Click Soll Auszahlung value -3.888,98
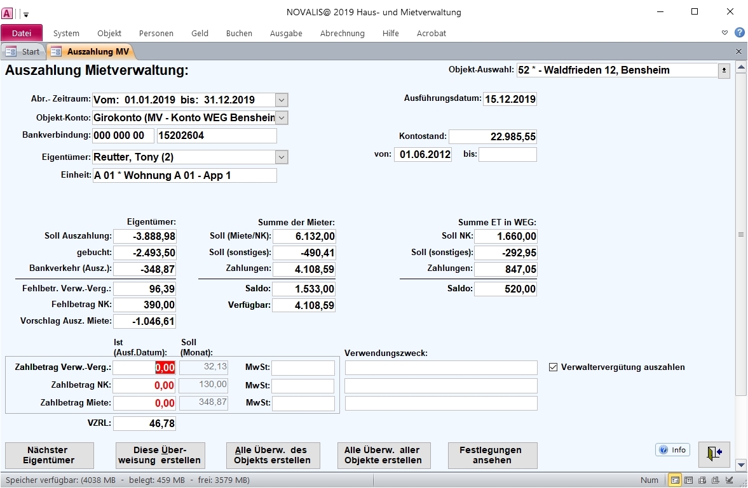The image size is (748, 488). [x=144, y=236]
